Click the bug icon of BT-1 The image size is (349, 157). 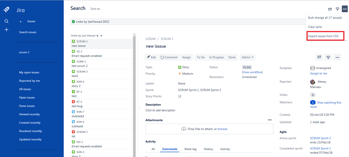[x=73, y=102]
